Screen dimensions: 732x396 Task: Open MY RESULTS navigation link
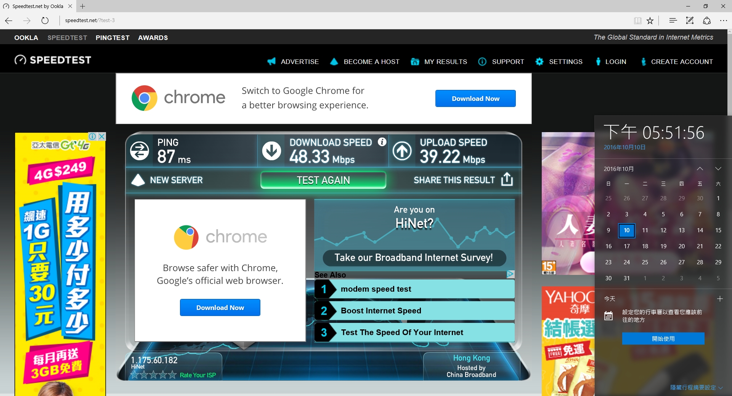pos(446,62)
